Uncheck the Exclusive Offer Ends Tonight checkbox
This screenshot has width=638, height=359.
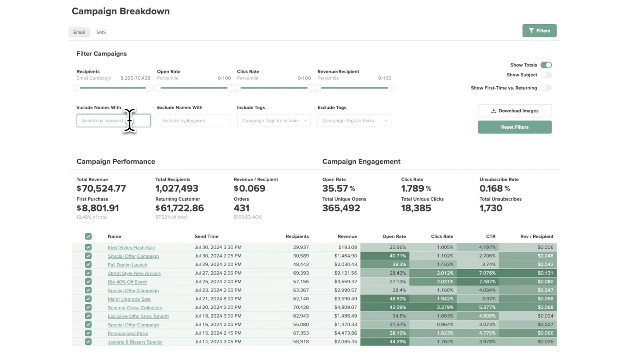tap(88, 316)
